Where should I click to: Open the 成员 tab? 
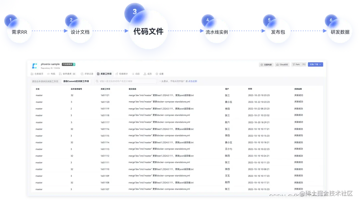point(148,74)
